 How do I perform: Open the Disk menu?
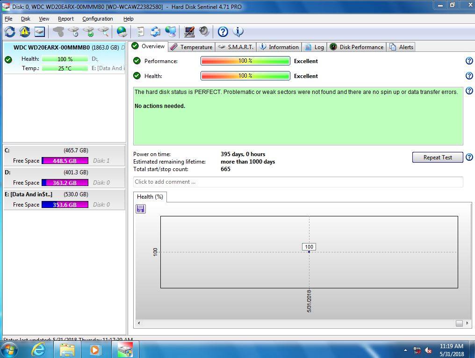pyautogui.click(x=26, y=19)
